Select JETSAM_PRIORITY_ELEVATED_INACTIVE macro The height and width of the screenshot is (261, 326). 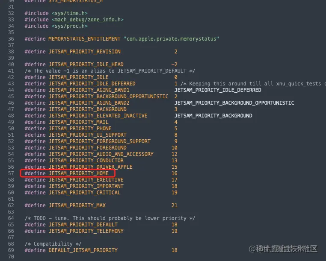click(x=98, y=116)
